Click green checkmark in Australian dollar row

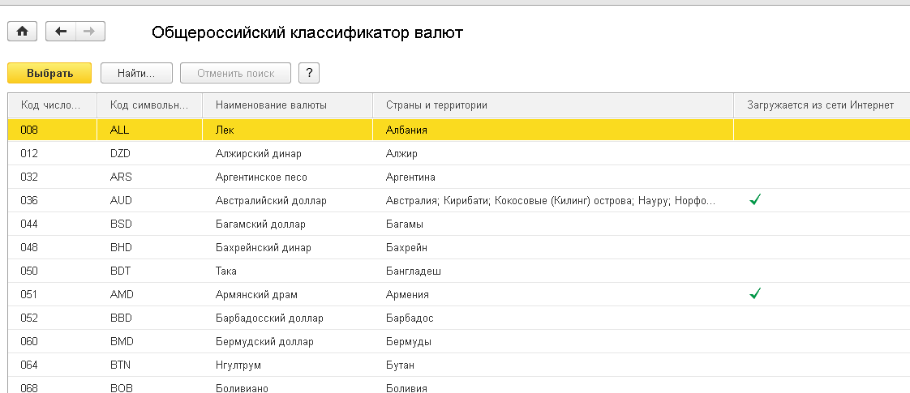(x=755, y=200)
